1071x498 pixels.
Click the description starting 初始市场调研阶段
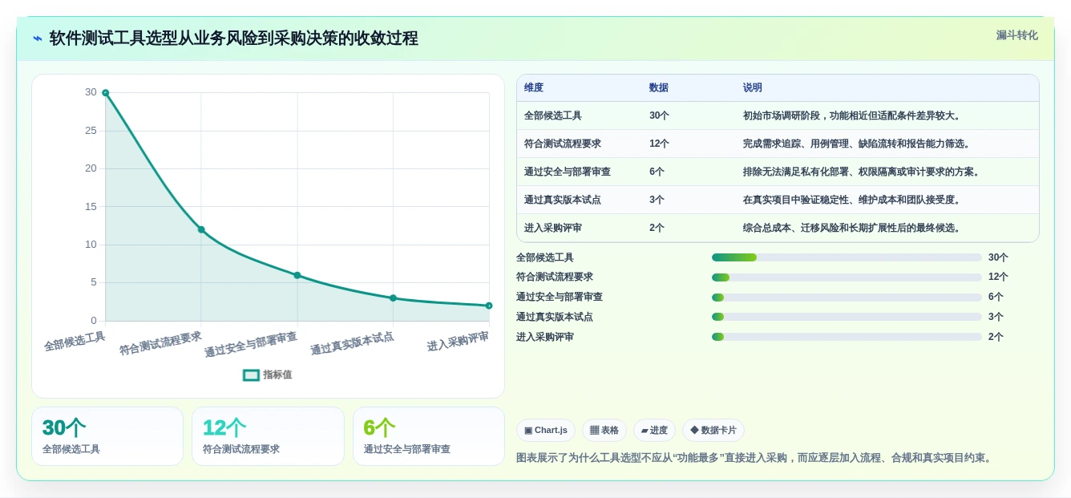(852, 115)
